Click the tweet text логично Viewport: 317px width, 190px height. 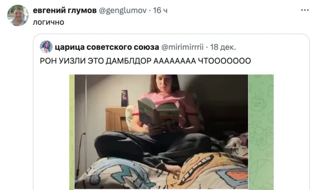[48, 22]
